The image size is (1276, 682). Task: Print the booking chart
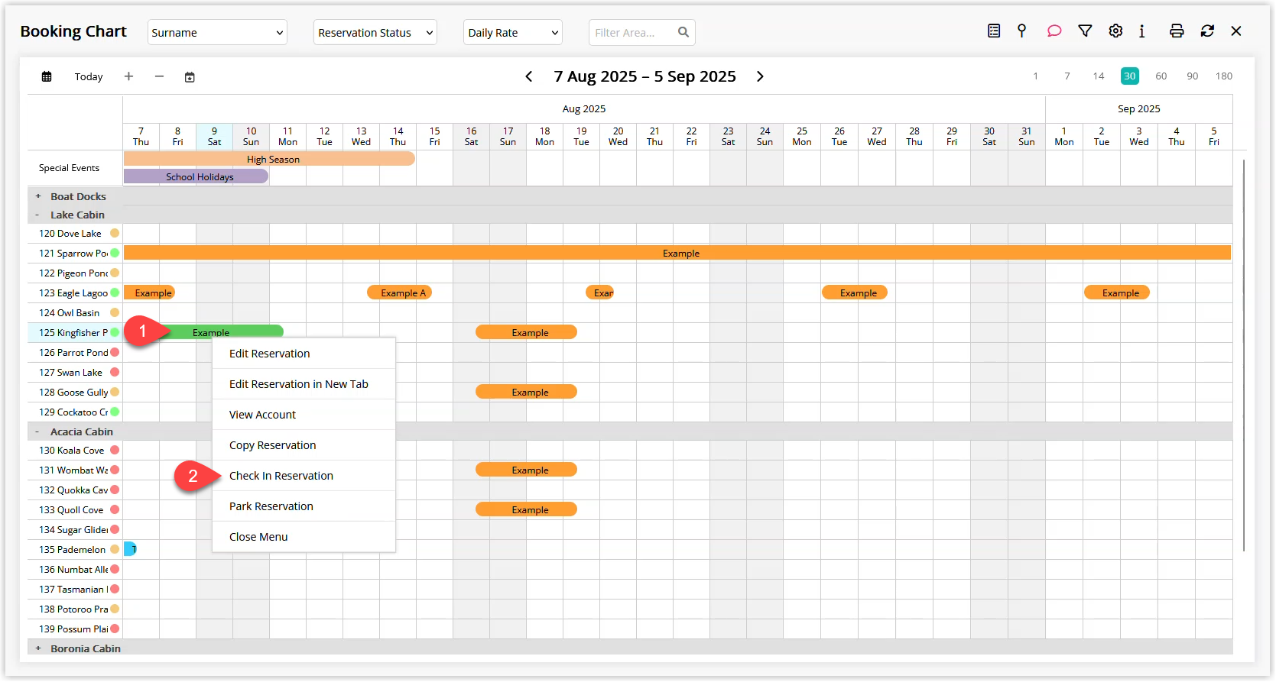pos(1177,31)
